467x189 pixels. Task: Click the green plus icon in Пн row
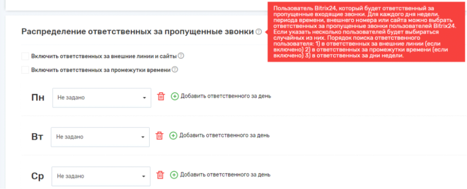point(175,96)
